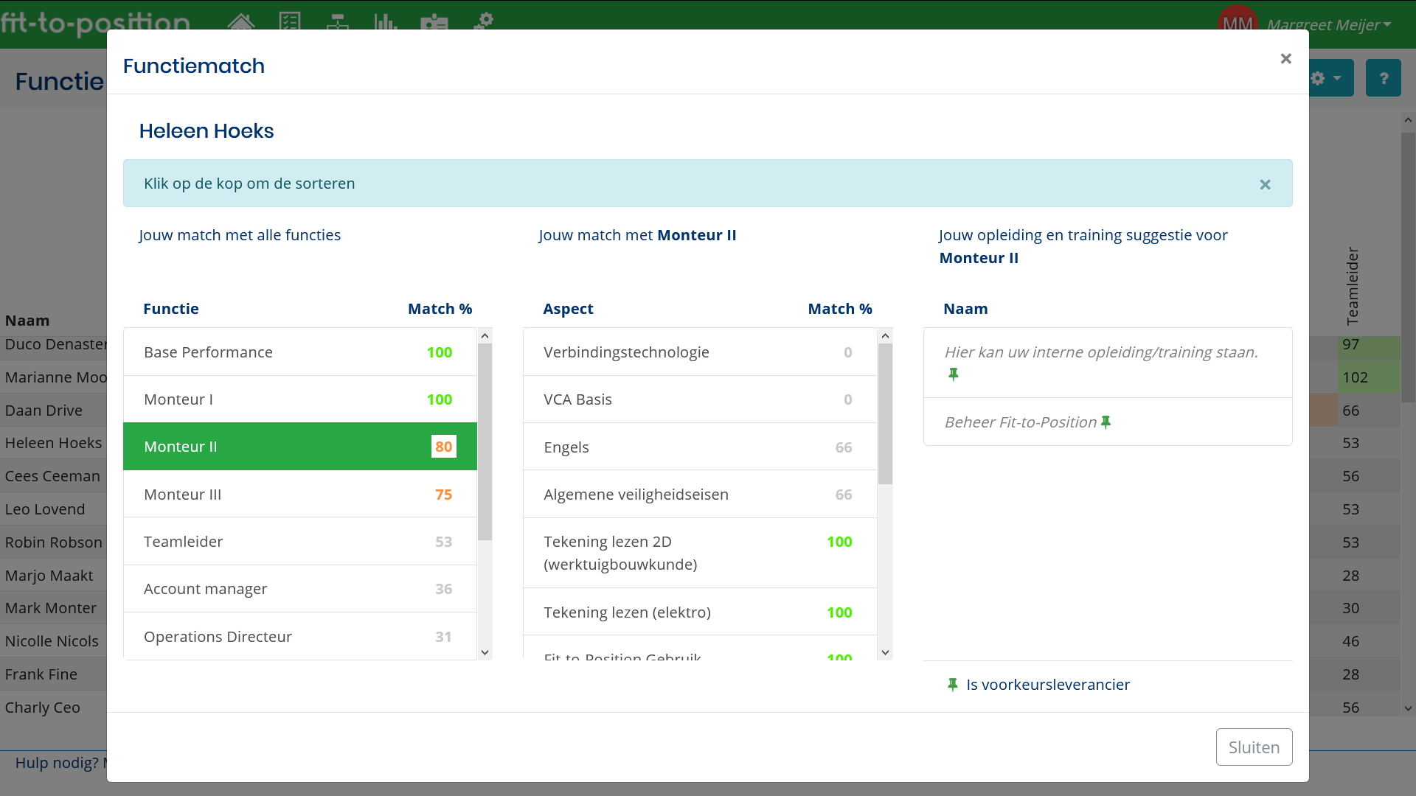Screen dimensions: 1416x796
Task: Click the Engels aspect row
Action: click(x=700, y=447)
